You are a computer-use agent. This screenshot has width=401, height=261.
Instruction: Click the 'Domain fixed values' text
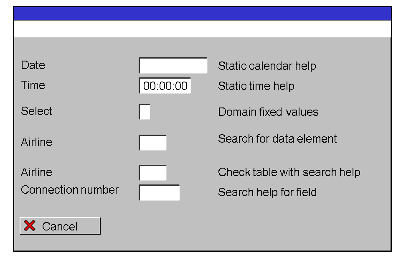[x=268, y=112]
